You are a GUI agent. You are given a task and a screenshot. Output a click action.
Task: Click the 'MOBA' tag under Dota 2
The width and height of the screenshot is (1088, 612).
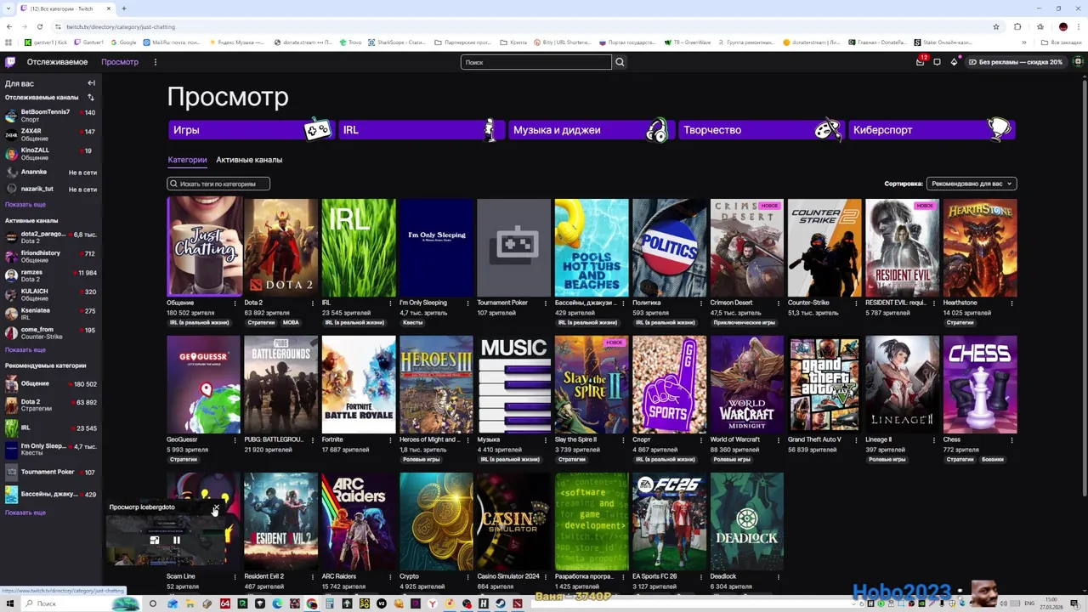(x=291, y=323)
